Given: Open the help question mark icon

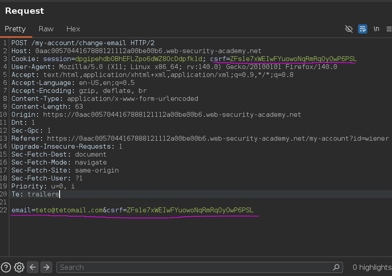Looking at the screenshot, I should pyautogui.click(x=6, y=267).
